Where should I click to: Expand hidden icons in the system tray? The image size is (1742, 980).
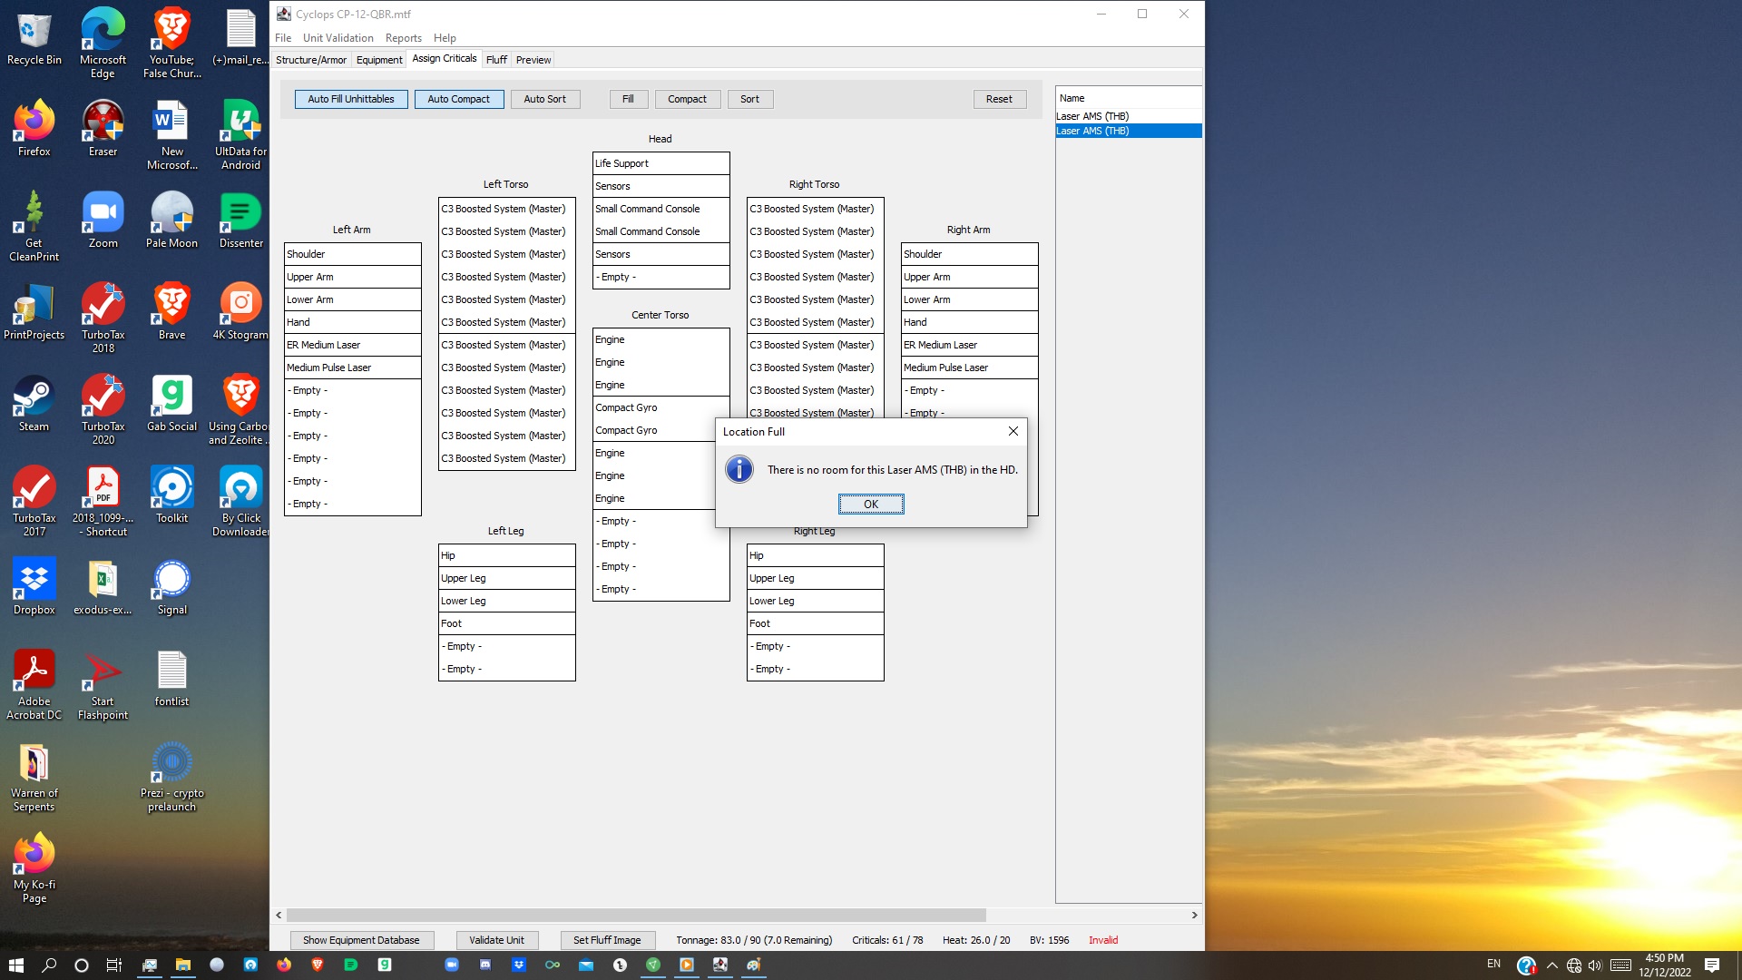click(1552, 965)
